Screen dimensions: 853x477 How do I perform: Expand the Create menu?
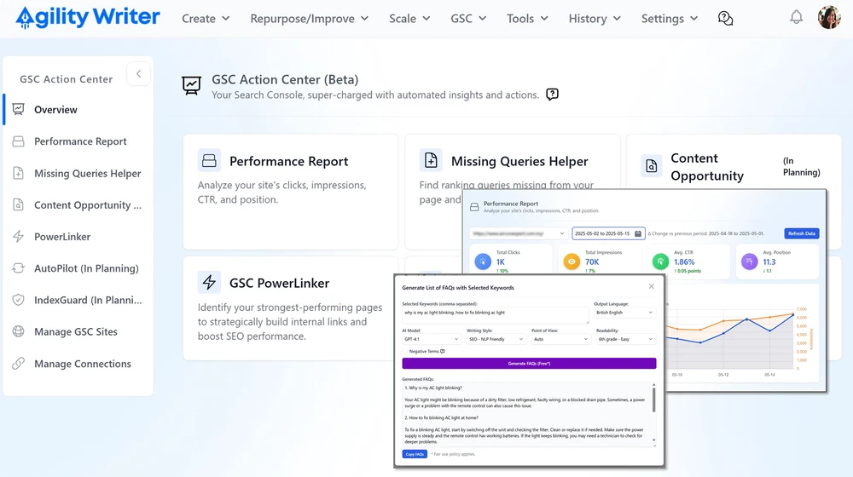(206, 19)
